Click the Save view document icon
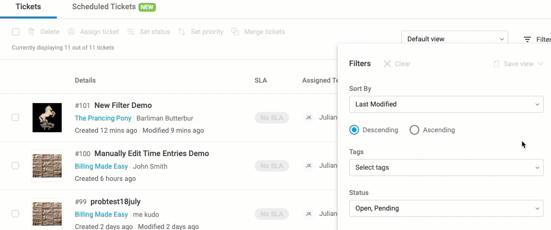Screen dimensions: 551x230 (x=496, y=64)
